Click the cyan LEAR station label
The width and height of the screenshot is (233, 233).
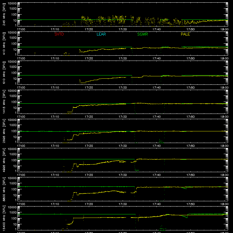coord(101,34)
